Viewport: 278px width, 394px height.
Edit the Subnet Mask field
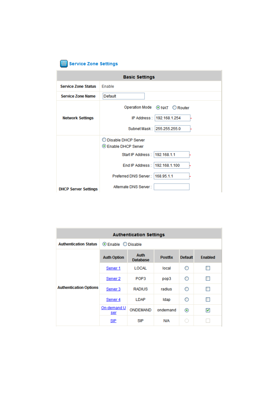click(x=173, y=129)
